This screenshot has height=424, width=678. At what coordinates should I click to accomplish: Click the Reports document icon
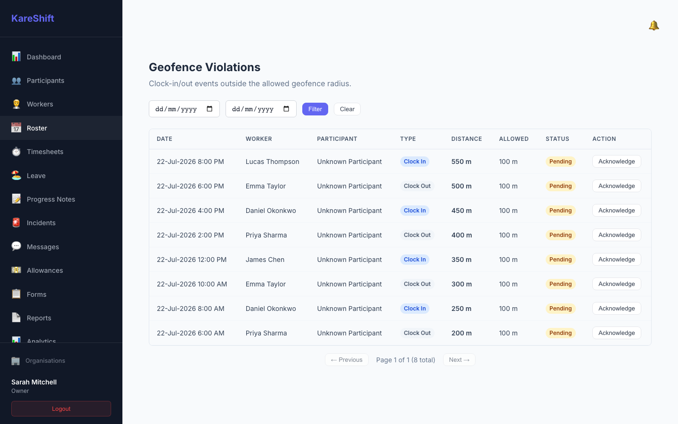16,318
